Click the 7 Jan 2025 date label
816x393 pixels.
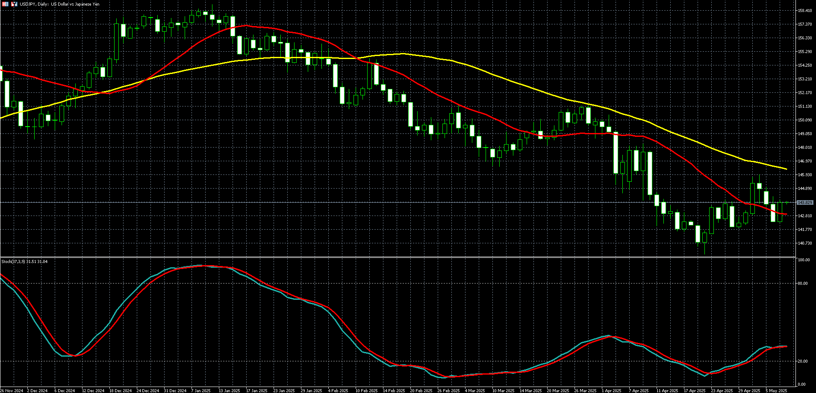201,390
